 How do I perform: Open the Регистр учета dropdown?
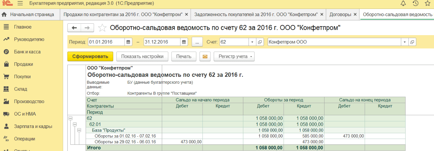coord(234,56)
